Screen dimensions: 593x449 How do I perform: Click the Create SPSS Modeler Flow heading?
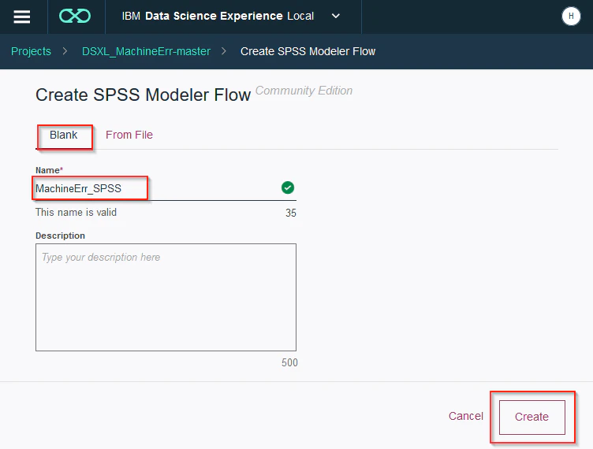click(x=143, y=95)
